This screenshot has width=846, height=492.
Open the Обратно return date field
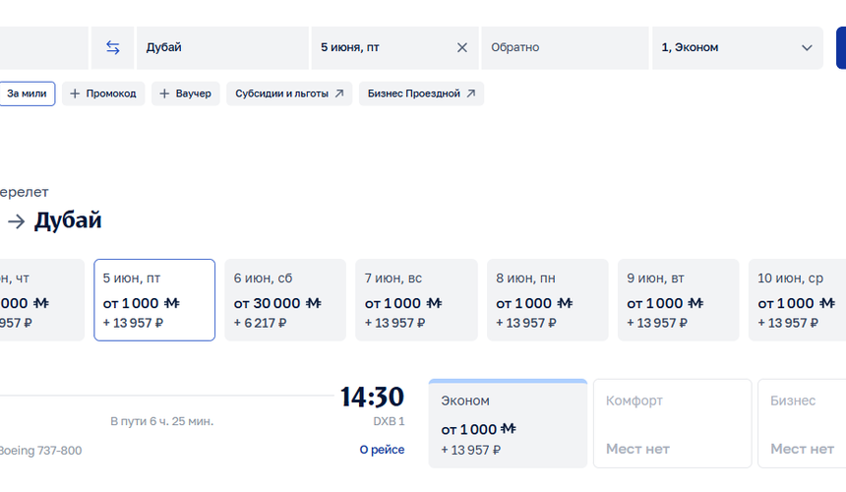click(x=565, y=47)
